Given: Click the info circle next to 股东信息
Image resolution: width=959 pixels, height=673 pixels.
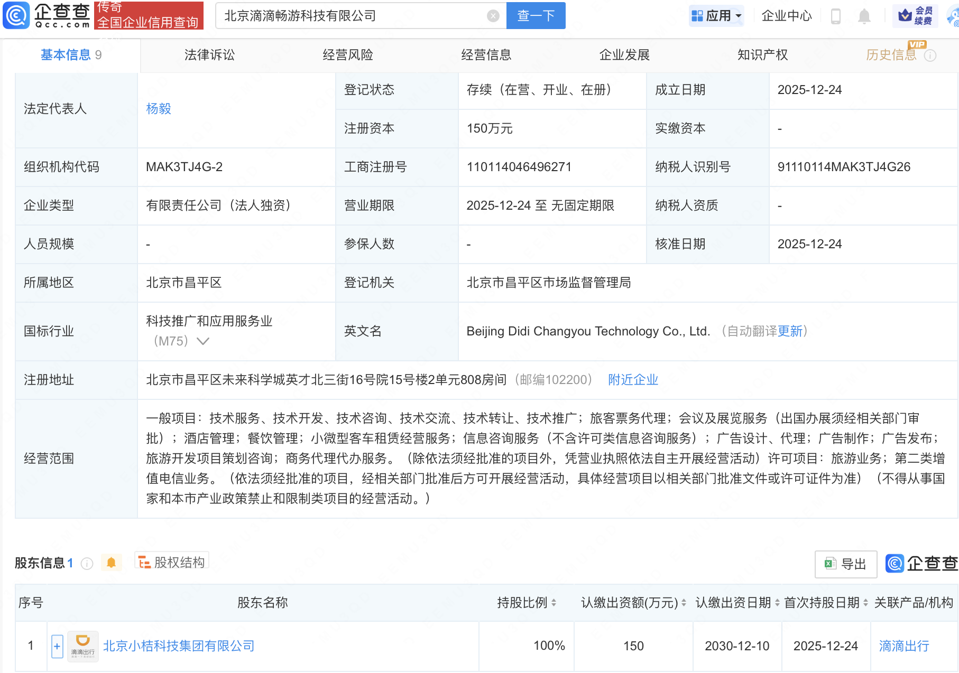Looking at the screenshot, I should point(87,563).
